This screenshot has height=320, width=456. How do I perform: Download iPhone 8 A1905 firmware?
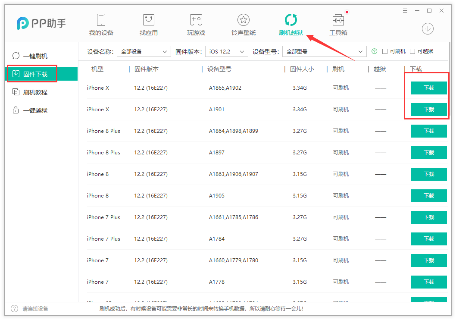coord(429,195)
